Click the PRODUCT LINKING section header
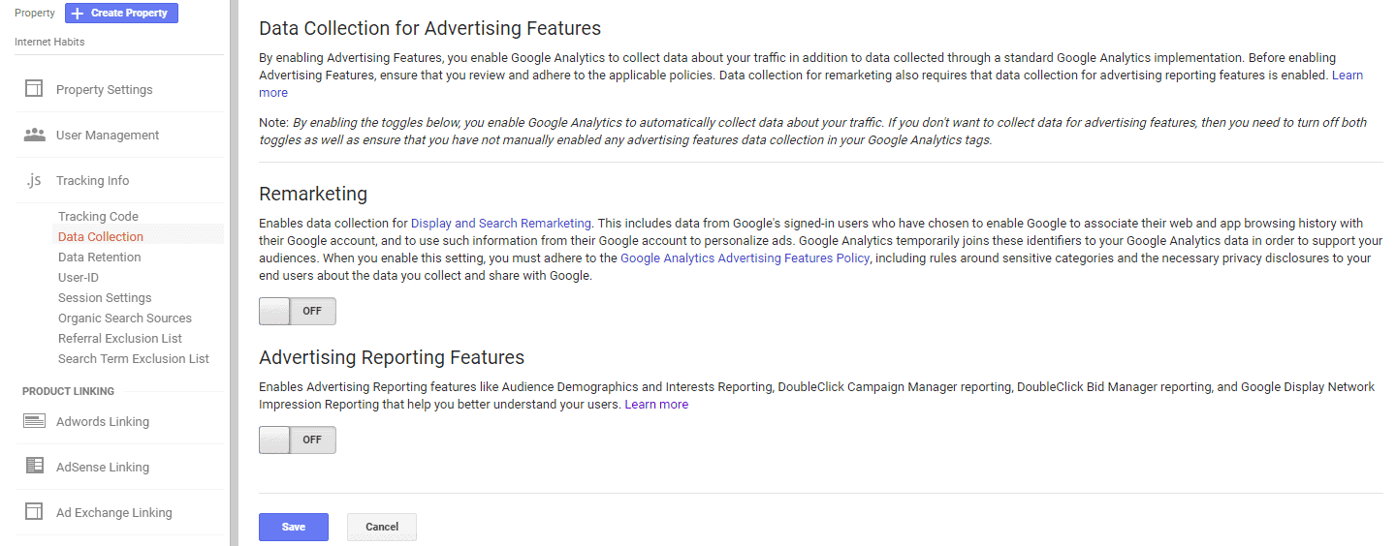 coord(68,391)
